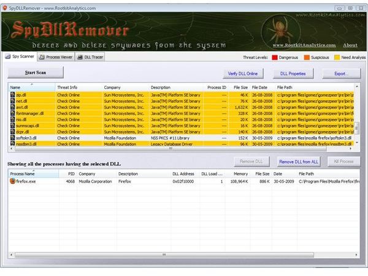This screenshot has width=368, height=276.
Task: Click PID 4068 cell
Action: pos(70,181)
